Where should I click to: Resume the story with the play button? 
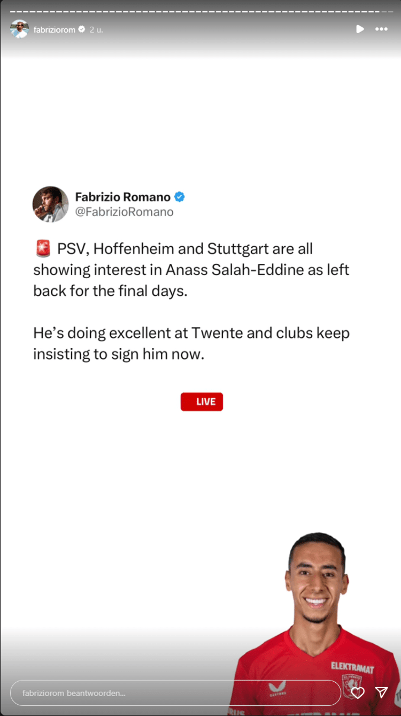[360, 29]
